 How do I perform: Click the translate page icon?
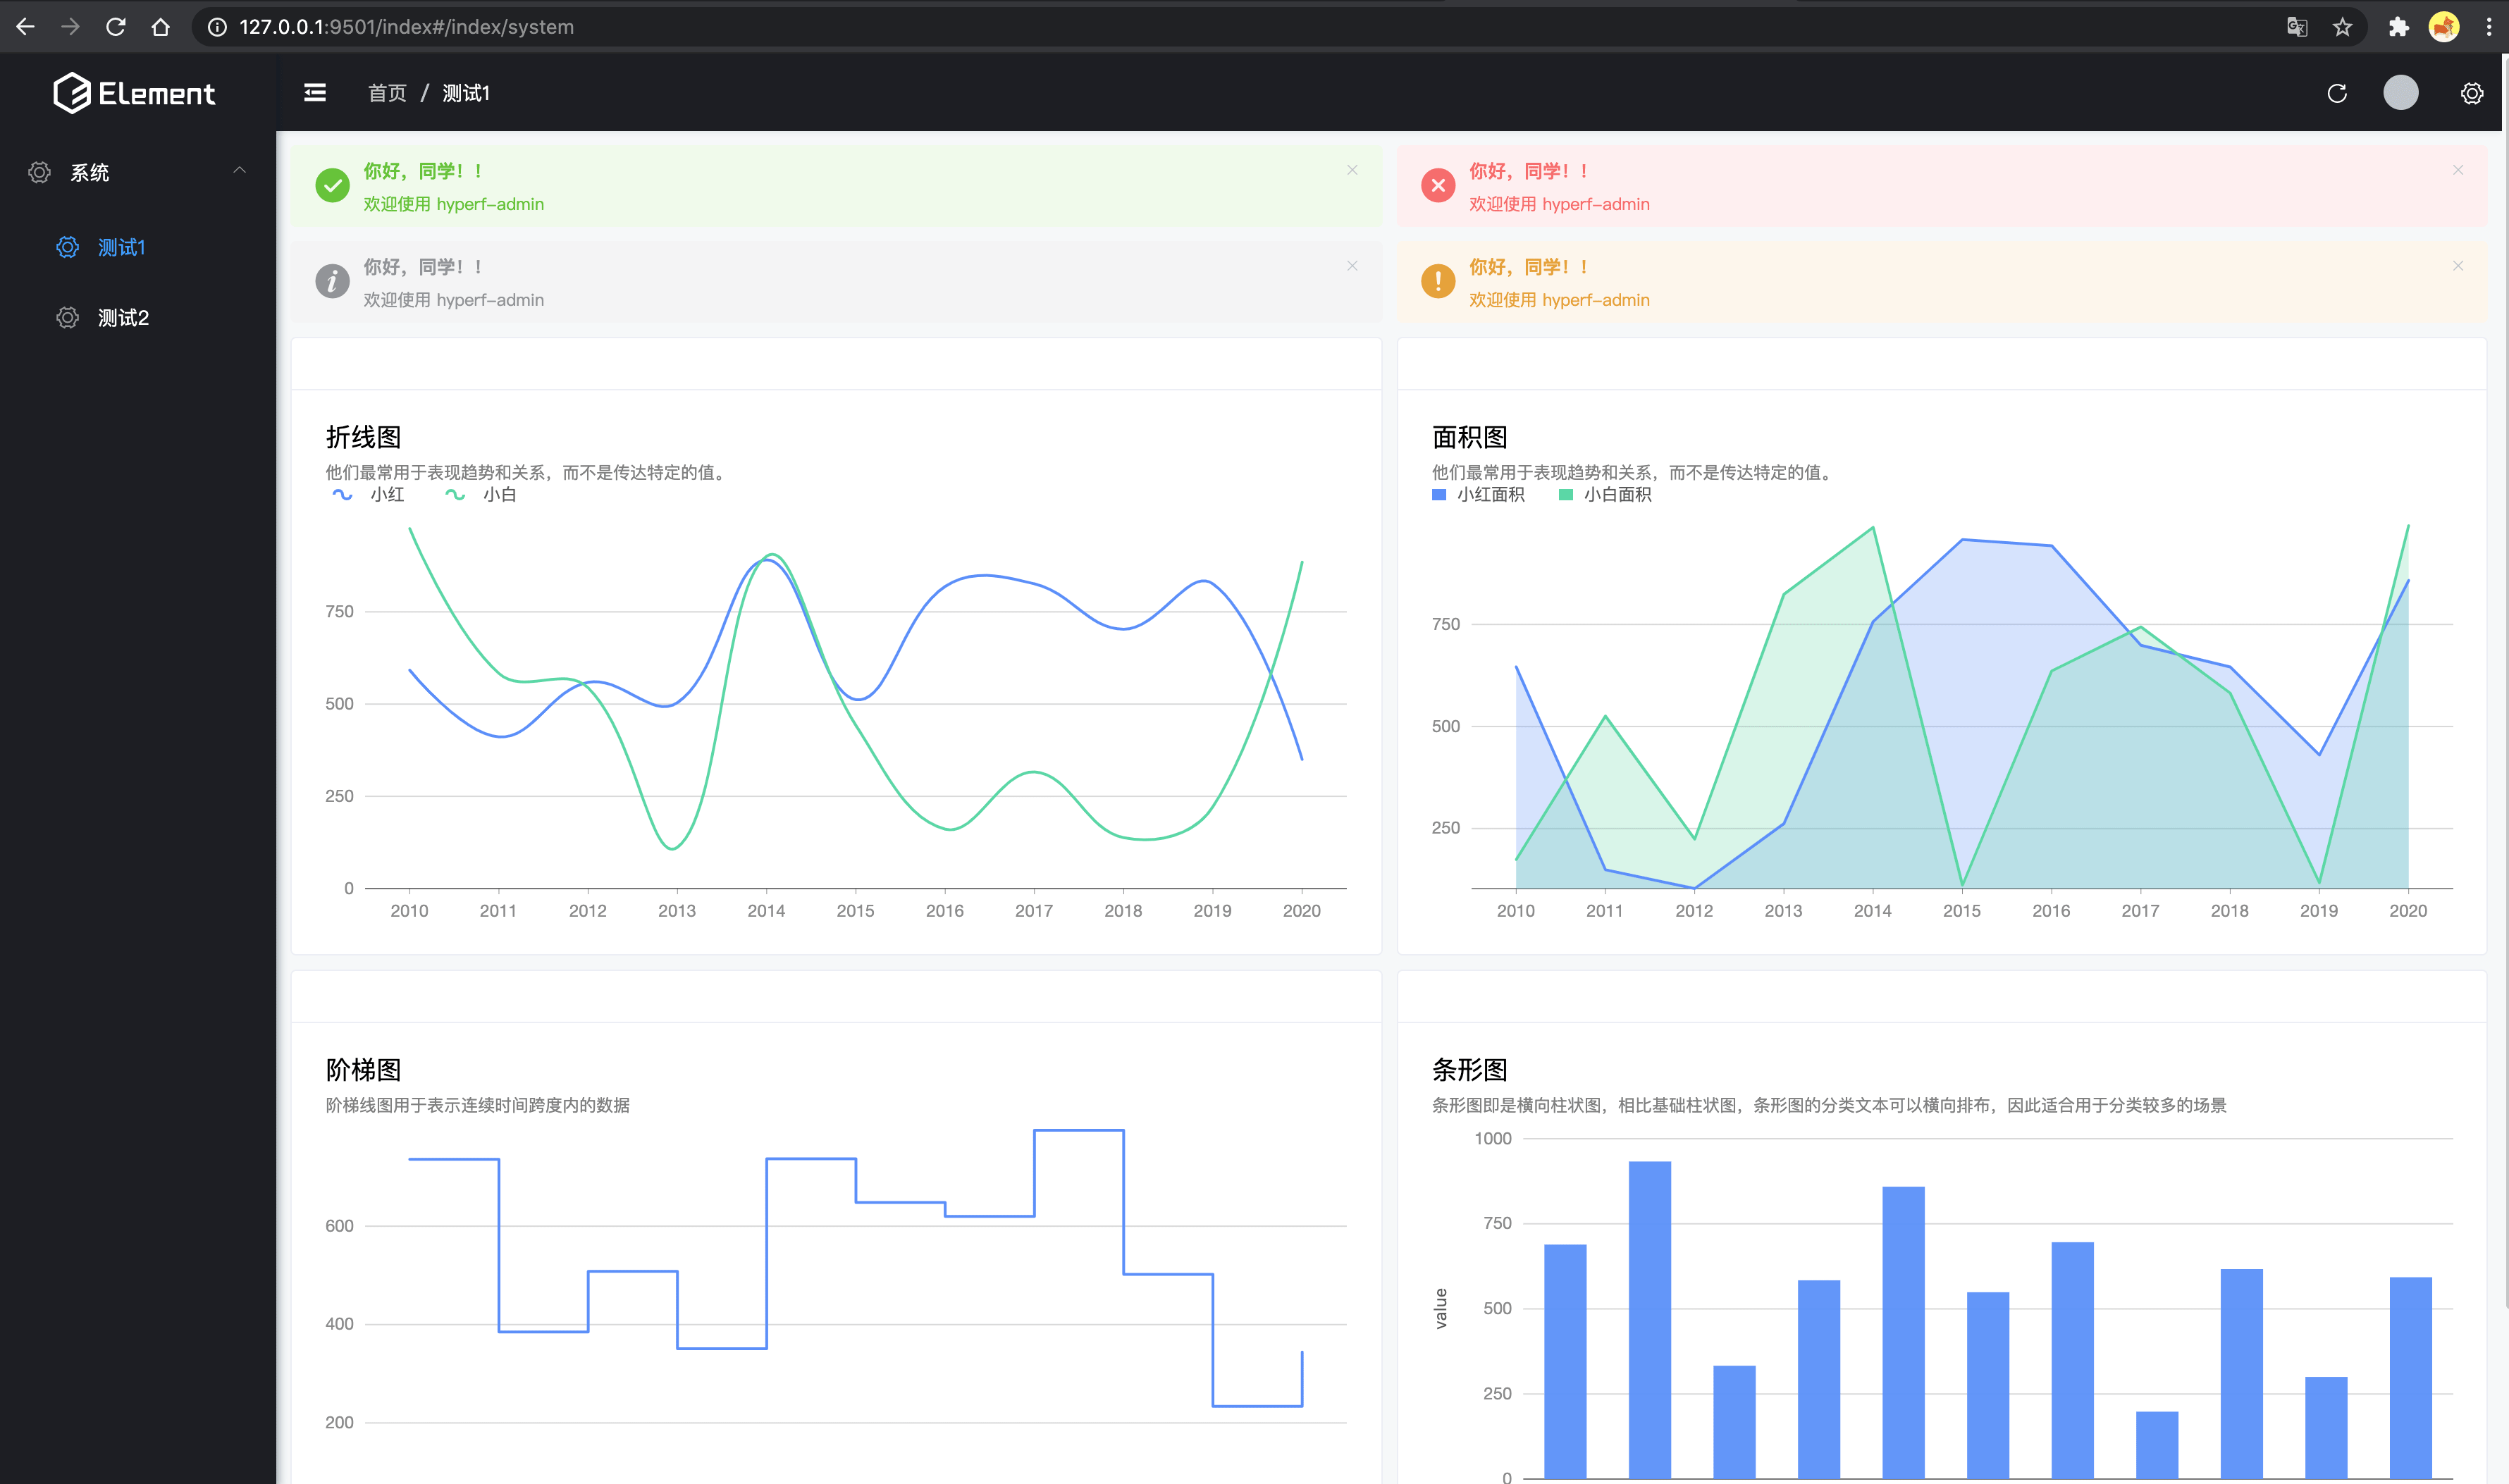[x=2297, y=27]
